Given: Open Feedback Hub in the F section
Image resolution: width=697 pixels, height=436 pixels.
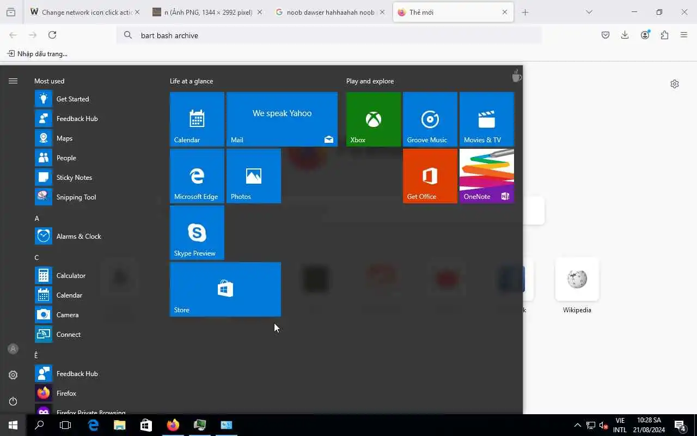Looking at the screenshot, I should pos(95,374).
